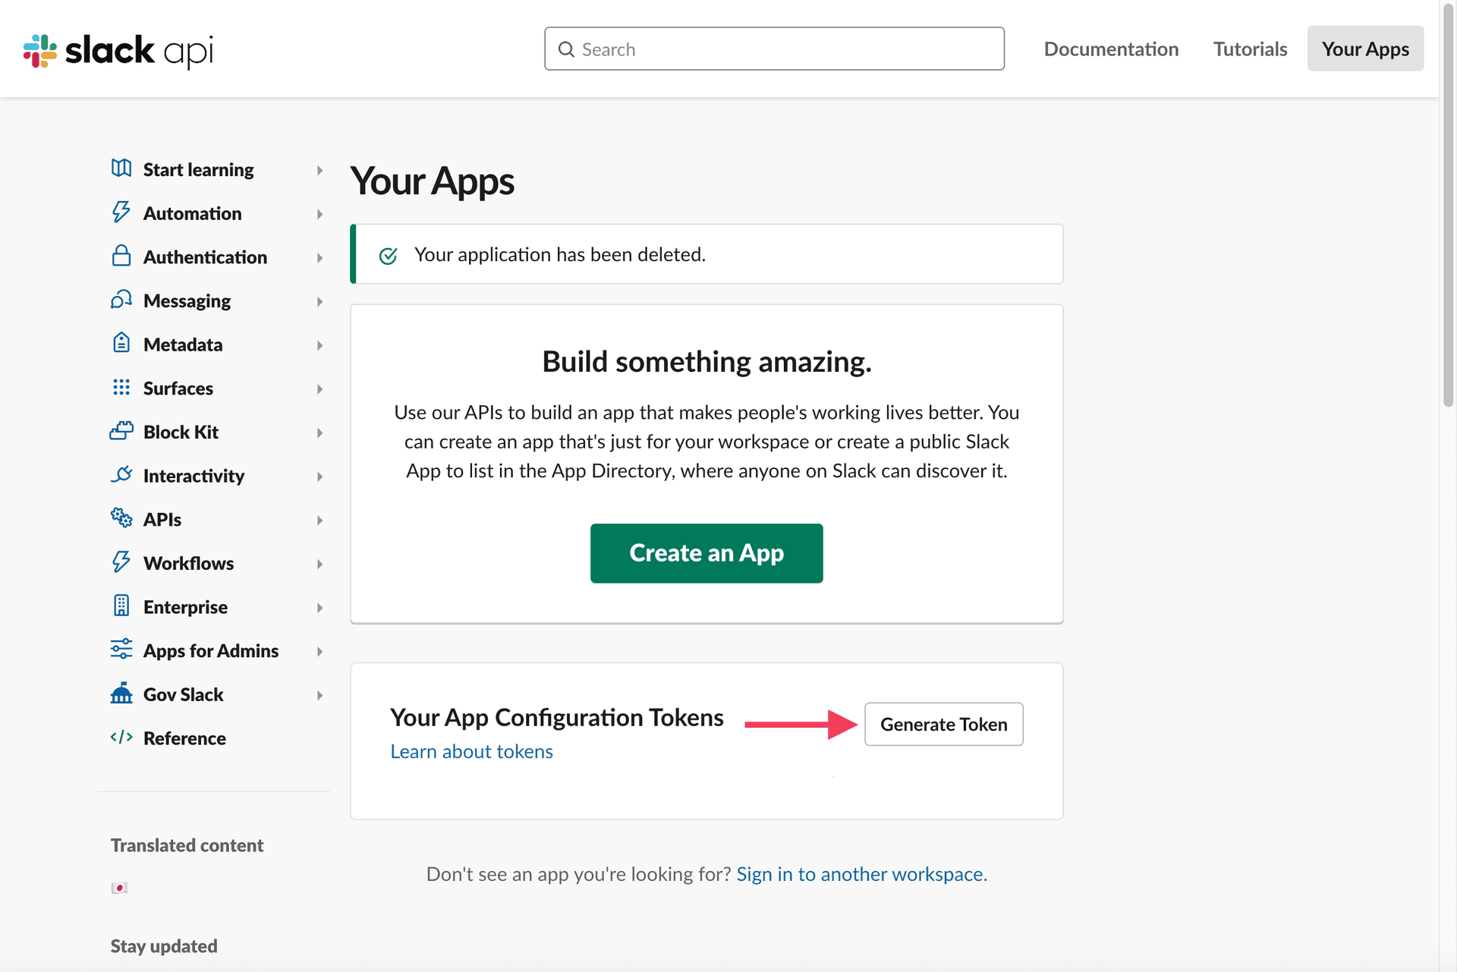Screen dimensions: 1457x972
Task: Follow the Learn about tokens link
Action: click(471, 751)
